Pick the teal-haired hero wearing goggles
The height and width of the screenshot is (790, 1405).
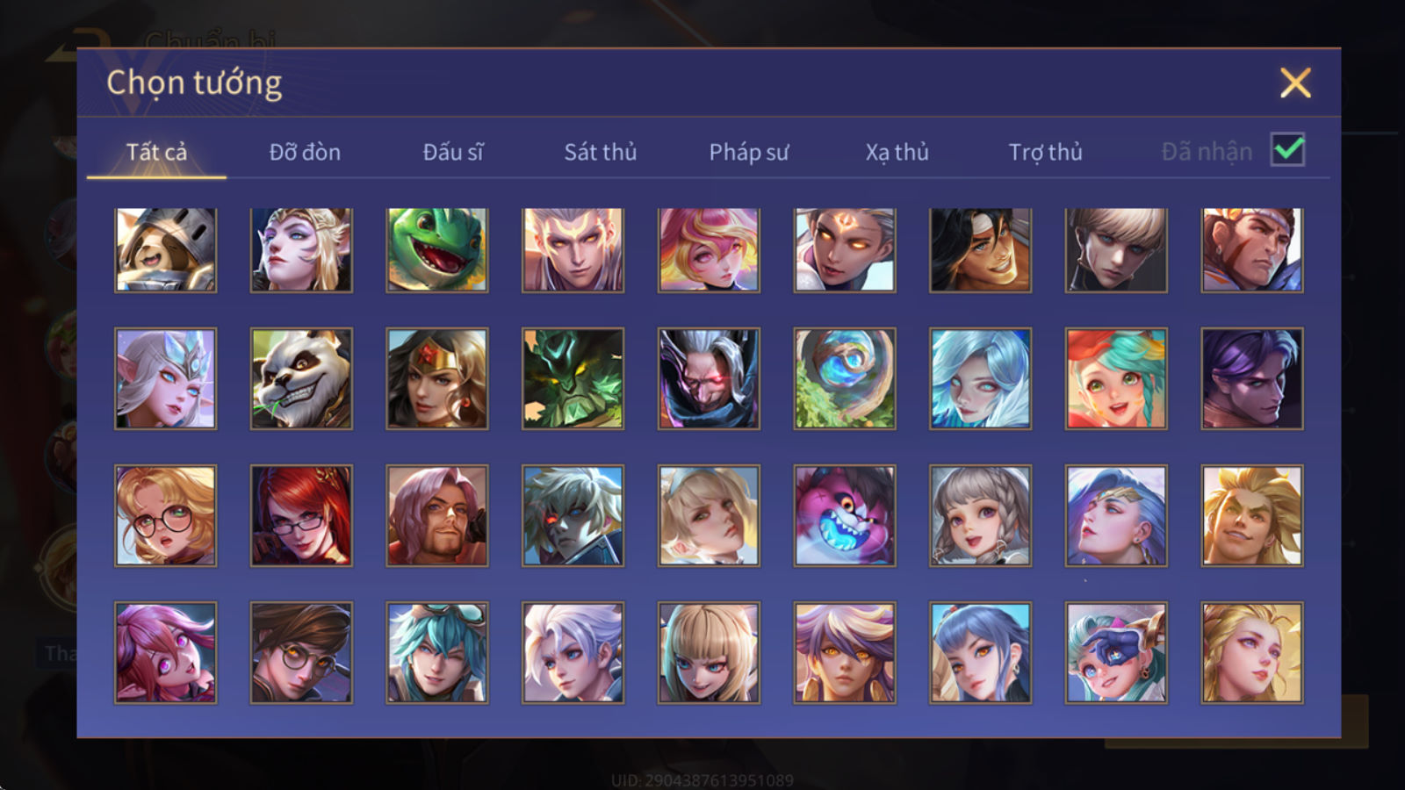[436, 652]
